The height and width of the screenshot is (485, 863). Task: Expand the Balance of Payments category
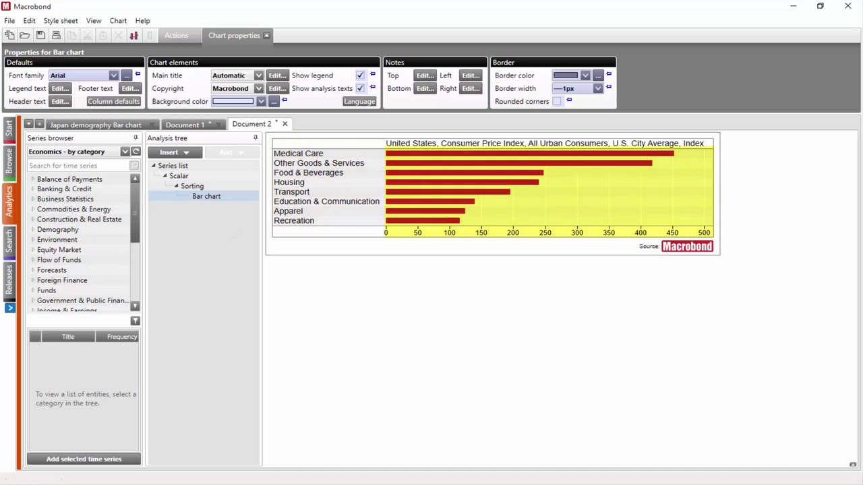click(33, 179)
